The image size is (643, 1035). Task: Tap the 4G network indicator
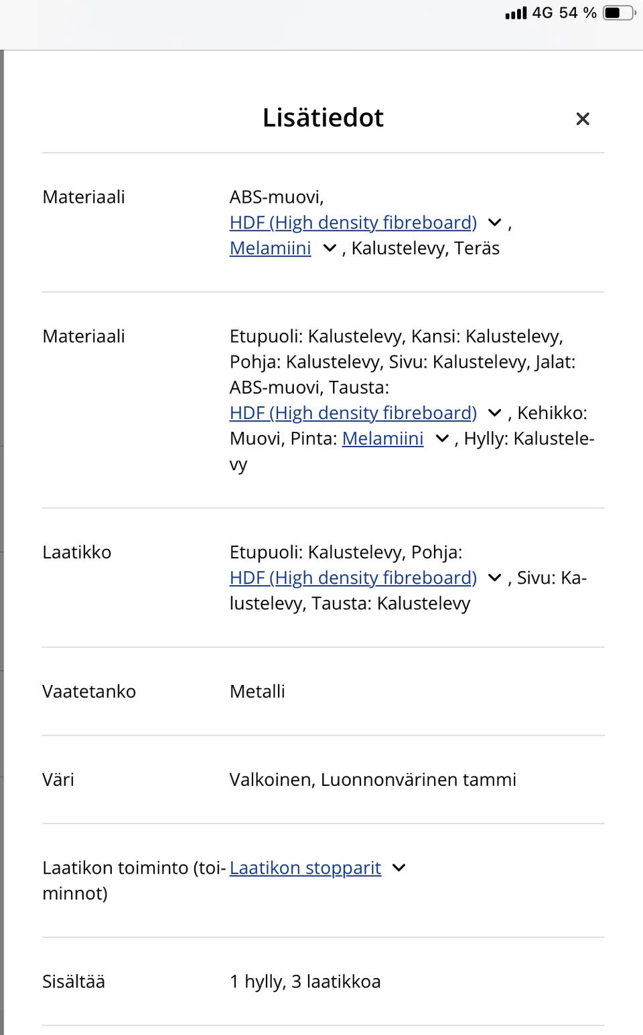click(540, 12)
